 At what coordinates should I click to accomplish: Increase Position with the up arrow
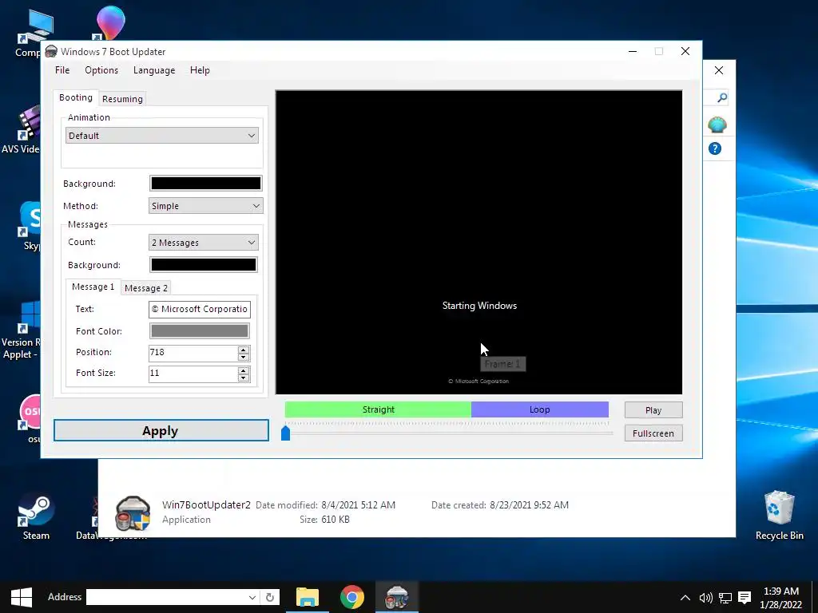[244, 350]
